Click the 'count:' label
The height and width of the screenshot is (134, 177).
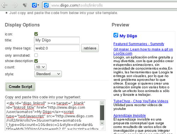pyautogui.click(x=10, y=67)
